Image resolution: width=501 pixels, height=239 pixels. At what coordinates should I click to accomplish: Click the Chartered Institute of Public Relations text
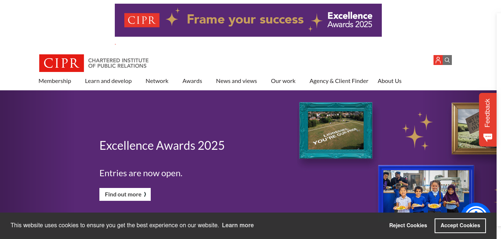(118, 63)
